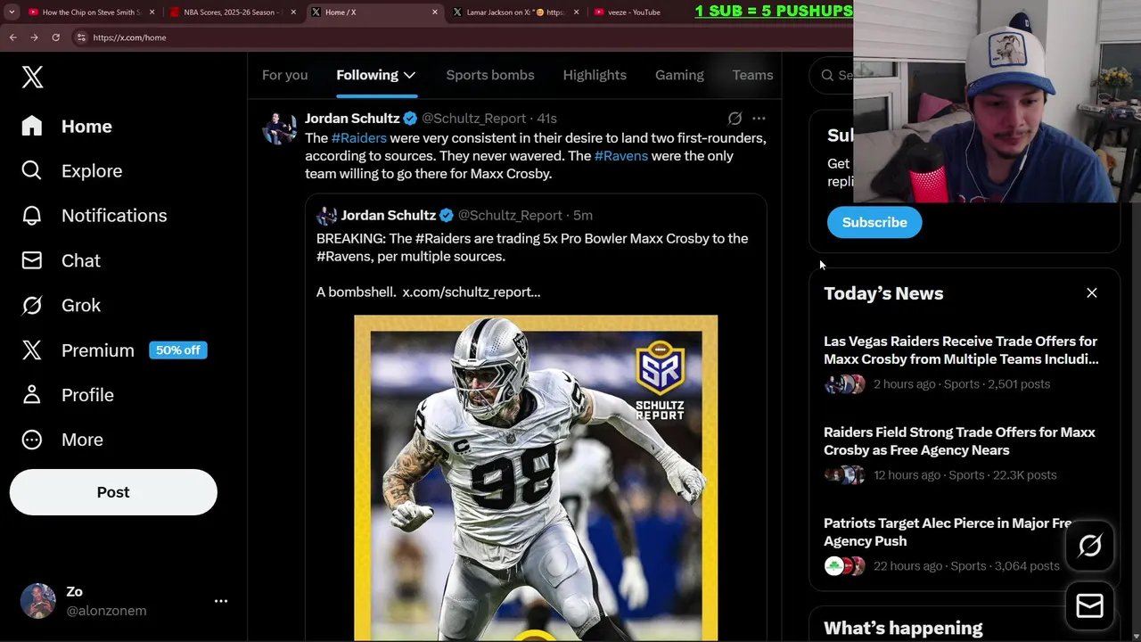
Task: Click the X logo in sidebar
Action: tap(32, 77)
